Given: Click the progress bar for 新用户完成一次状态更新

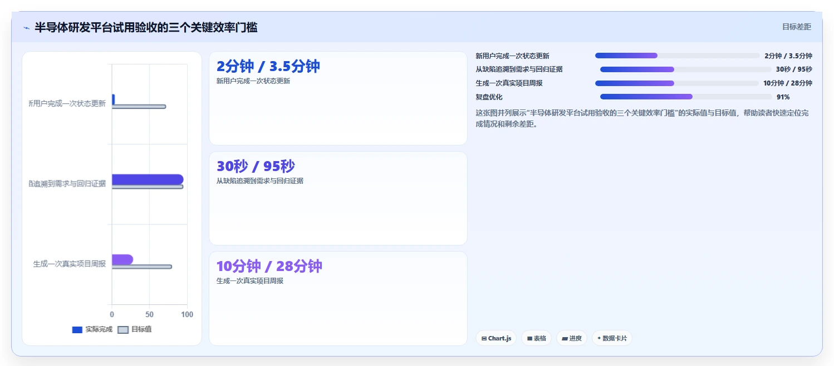Looking at the screenshot, I should (x=677, y=56).
